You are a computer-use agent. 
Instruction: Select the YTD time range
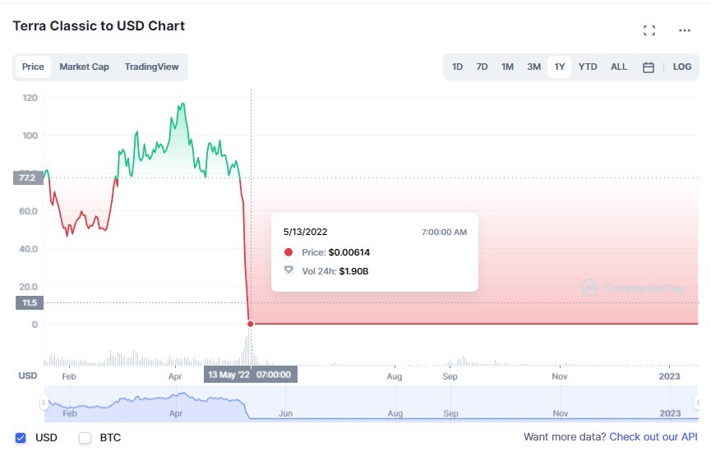(x=588, y=67)
